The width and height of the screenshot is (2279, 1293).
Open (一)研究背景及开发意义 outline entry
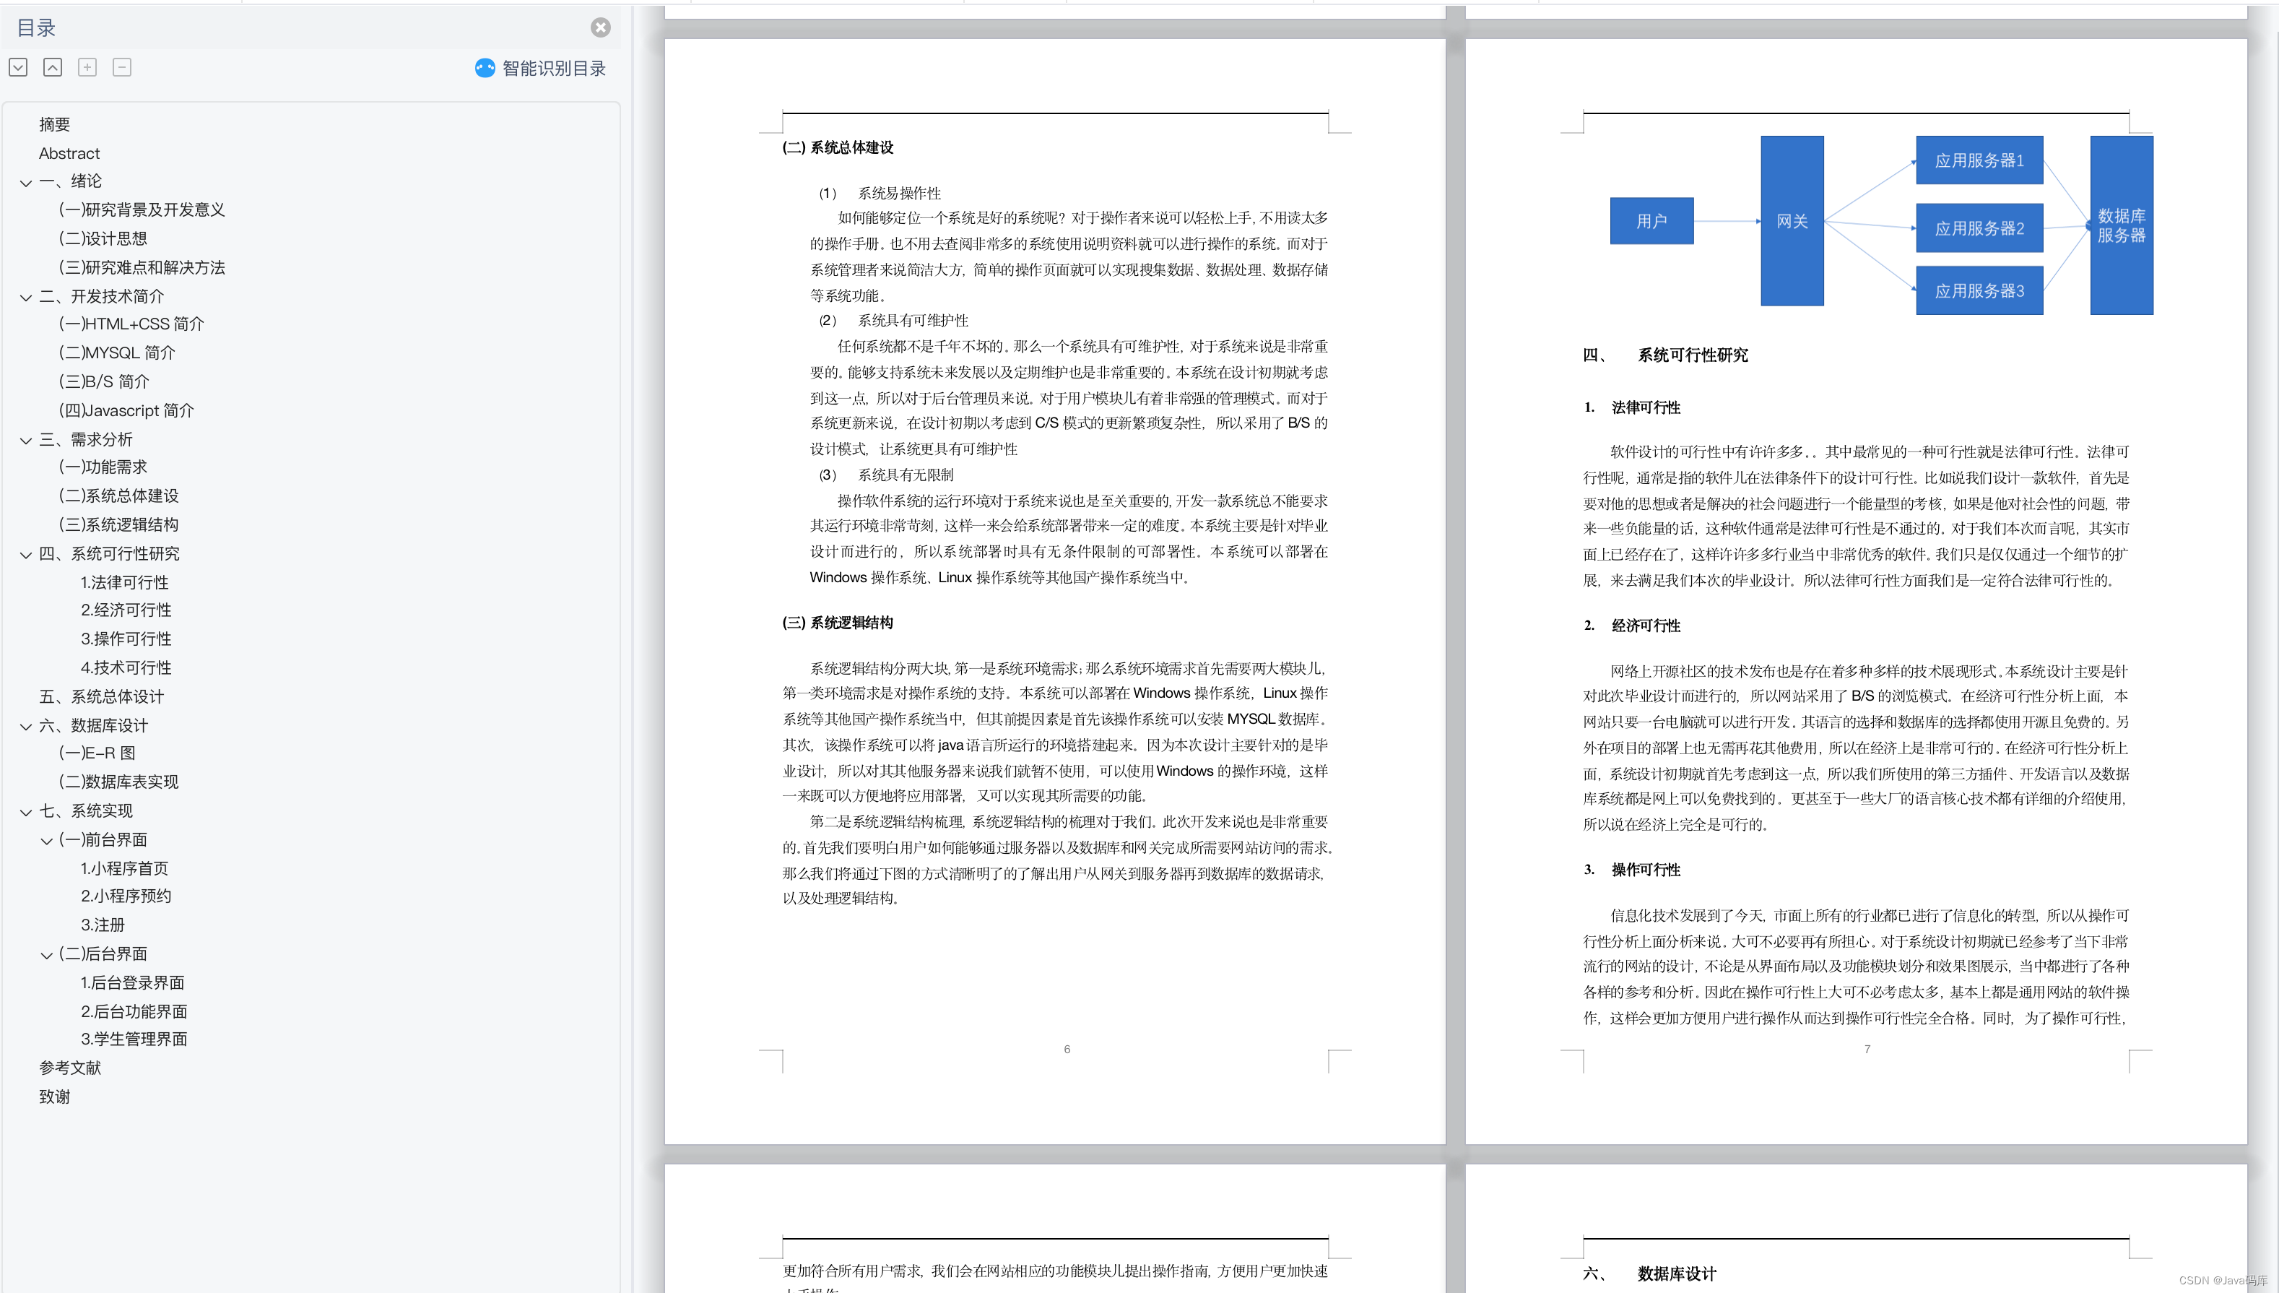pyautogui.click(x=141, y=209)
